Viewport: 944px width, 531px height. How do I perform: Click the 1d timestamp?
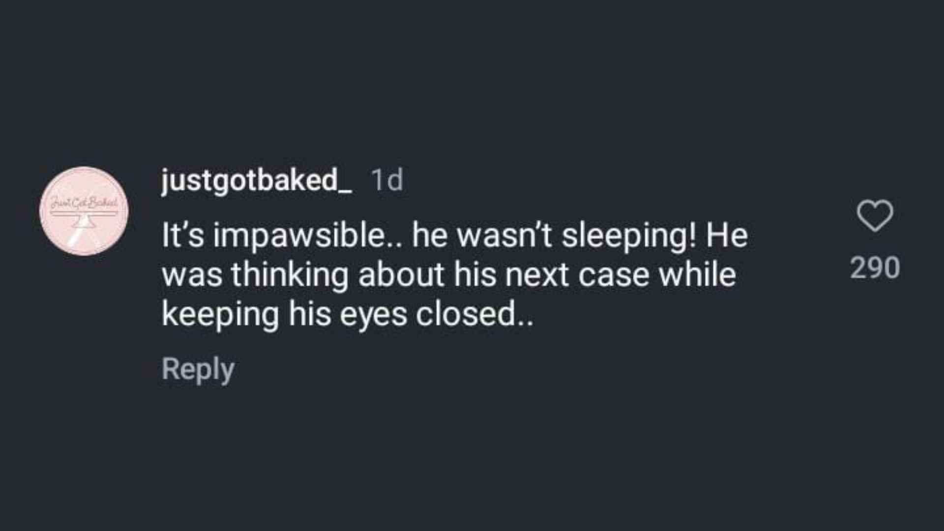tap(387, 180)
